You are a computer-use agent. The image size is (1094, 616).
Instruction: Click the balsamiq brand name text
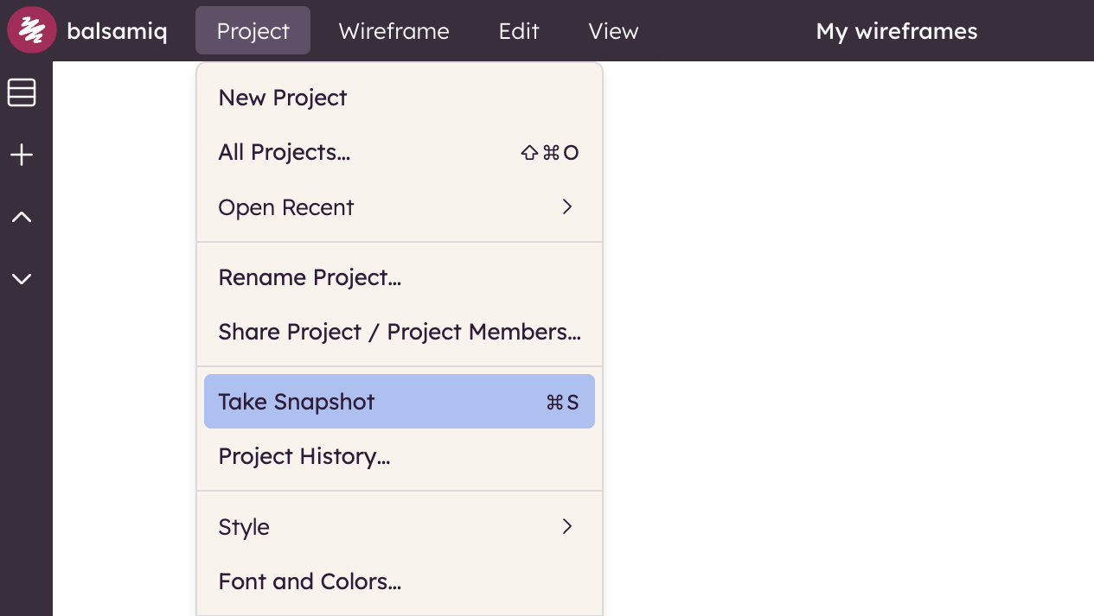pyautogui.click(x=117, y=32)
